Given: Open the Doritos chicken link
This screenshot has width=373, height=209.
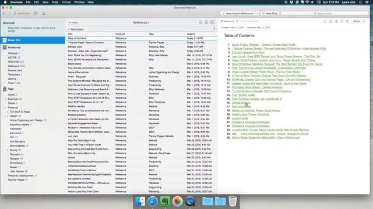Looking at the screenshot, I should click(241, 103).
